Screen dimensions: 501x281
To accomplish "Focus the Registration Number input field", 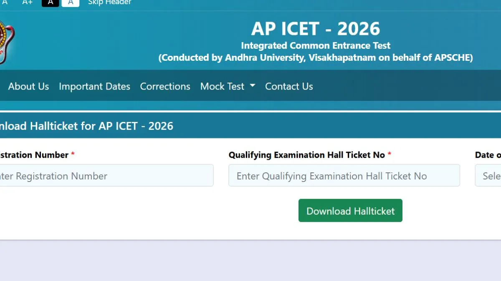I will (x=104, y=176).
